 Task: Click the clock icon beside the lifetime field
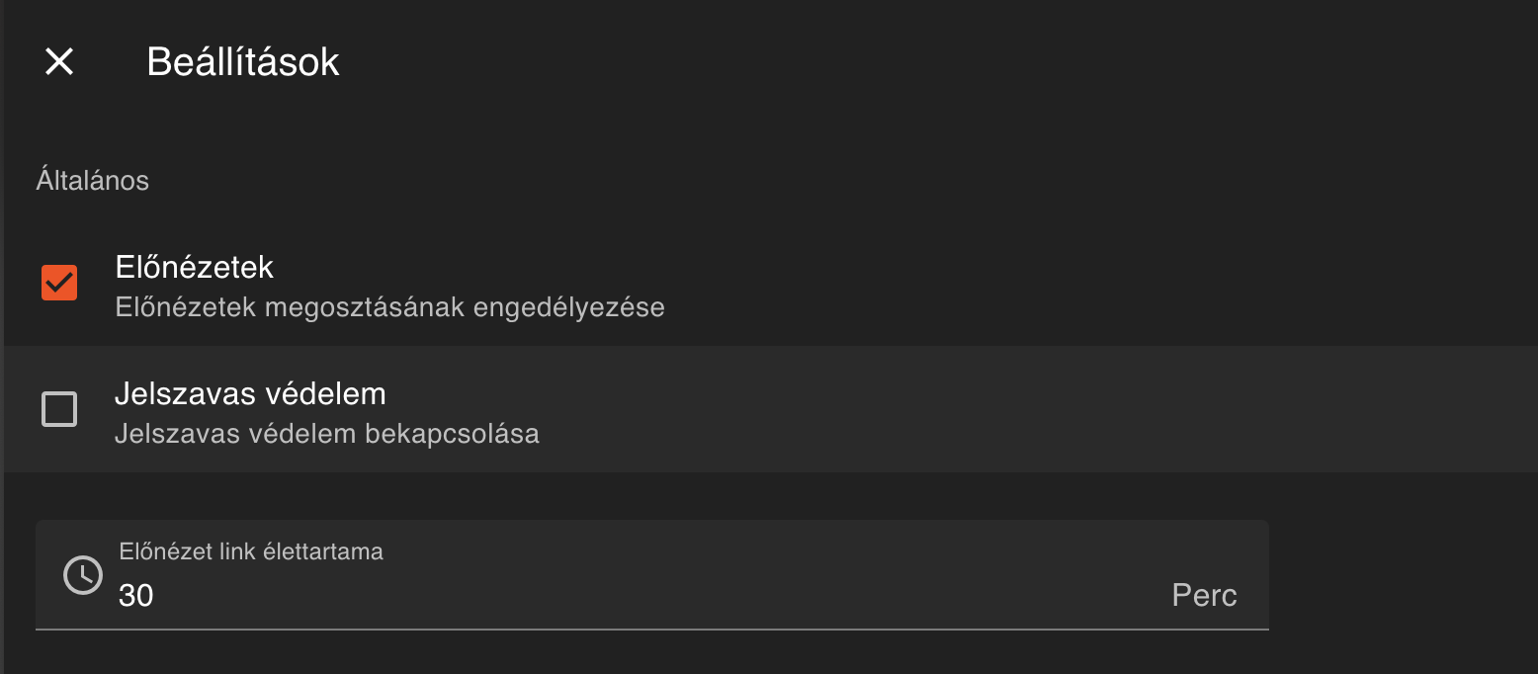(x=83, y=574)
